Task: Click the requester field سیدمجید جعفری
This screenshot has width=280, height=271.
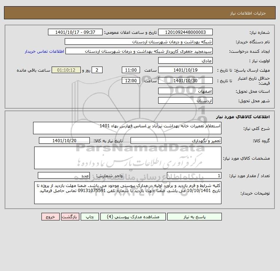Action: point(139,51)
